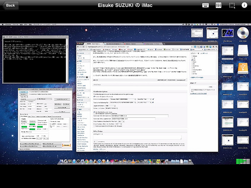
Task: Open the Other Bookmarks folder in Chrome
Action: pos(210,50)
